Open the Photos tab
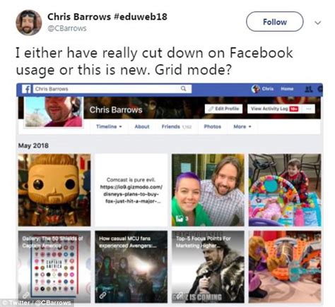This screenshot has width=335, height=307. (213, 126)
